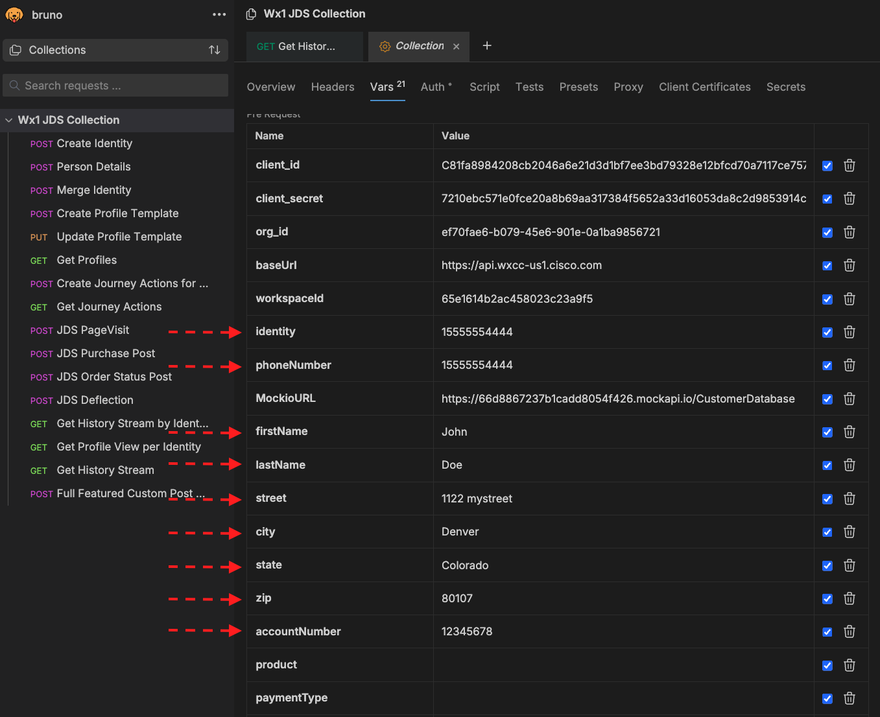Screen dimensions: 880x717
Task: Edit the city value Denver
Action: tap(623, 532)
